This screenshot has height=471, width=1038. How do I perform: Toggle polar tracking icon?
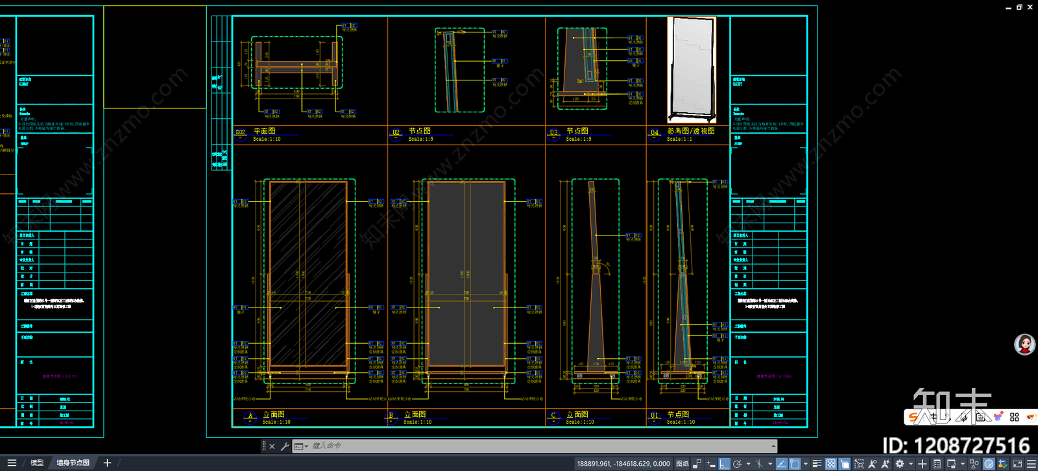[738, 464]
